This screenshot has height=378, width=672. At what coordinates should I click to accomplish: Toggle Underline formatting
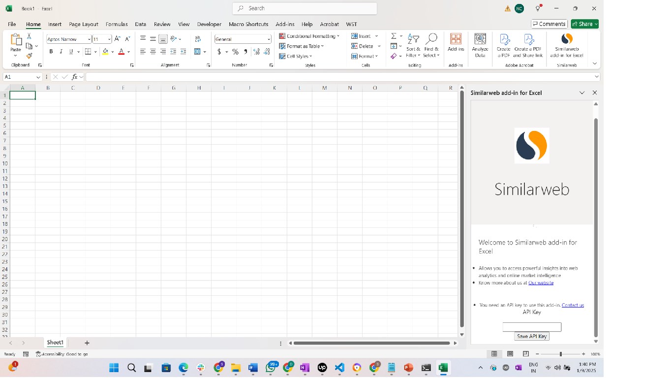71,52
